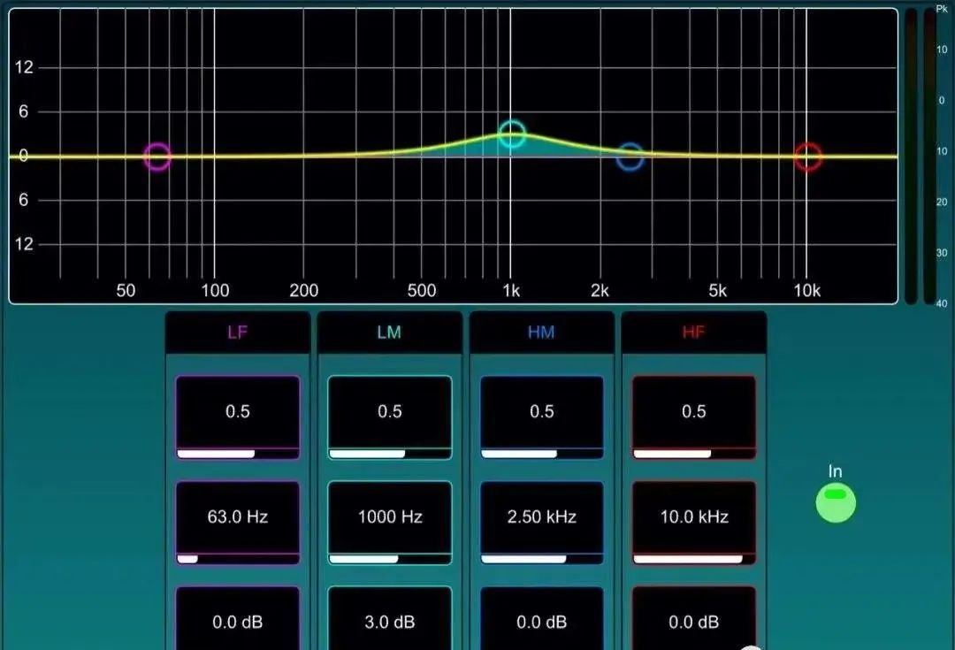Click the HM width 0.5 control
This screenshot has width=955, height=650.
tap(541, 417)
